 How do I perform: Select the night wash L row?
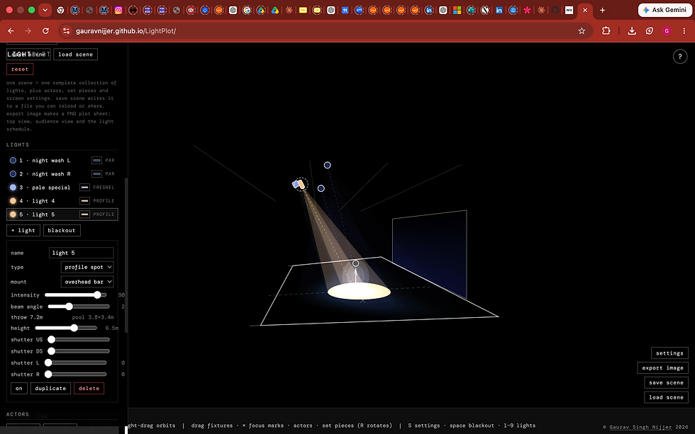click(x=62, y=160)
